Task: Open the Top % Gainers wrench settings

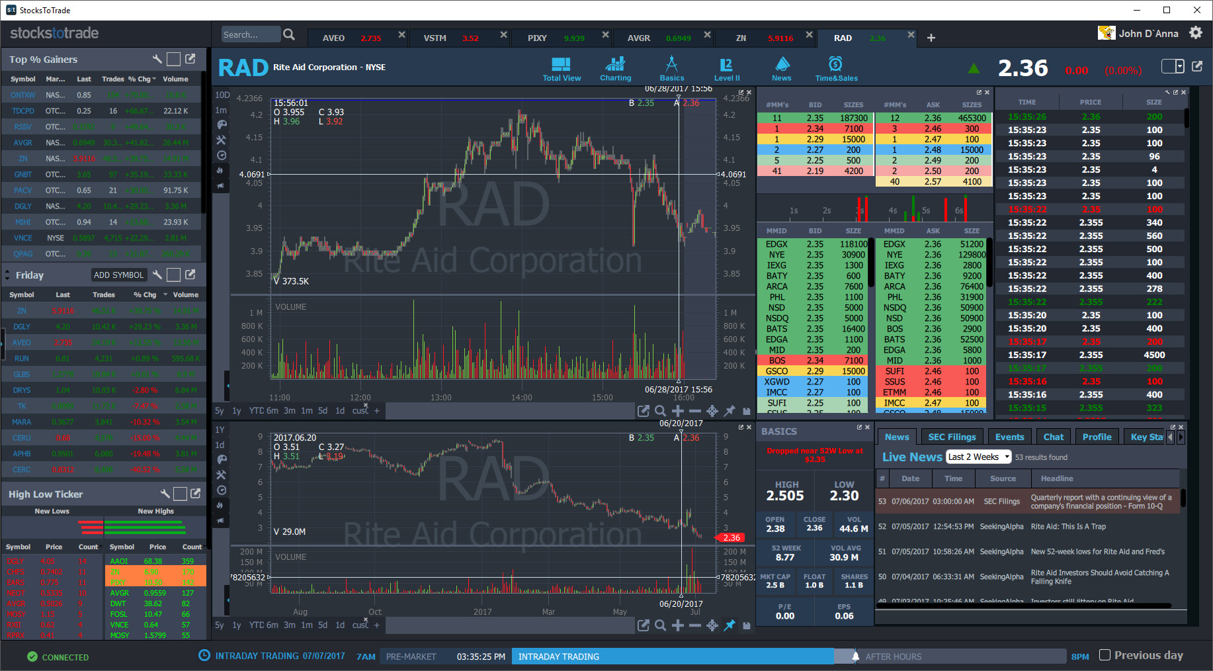Action: point(157,59)
